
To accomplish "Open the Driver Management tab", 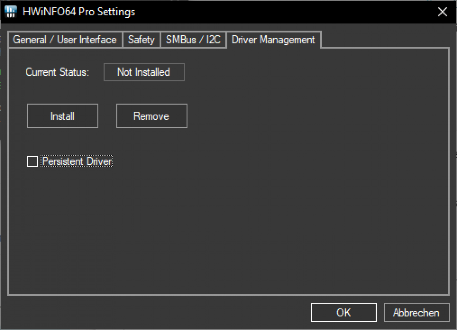I will [x=273, y=40].
